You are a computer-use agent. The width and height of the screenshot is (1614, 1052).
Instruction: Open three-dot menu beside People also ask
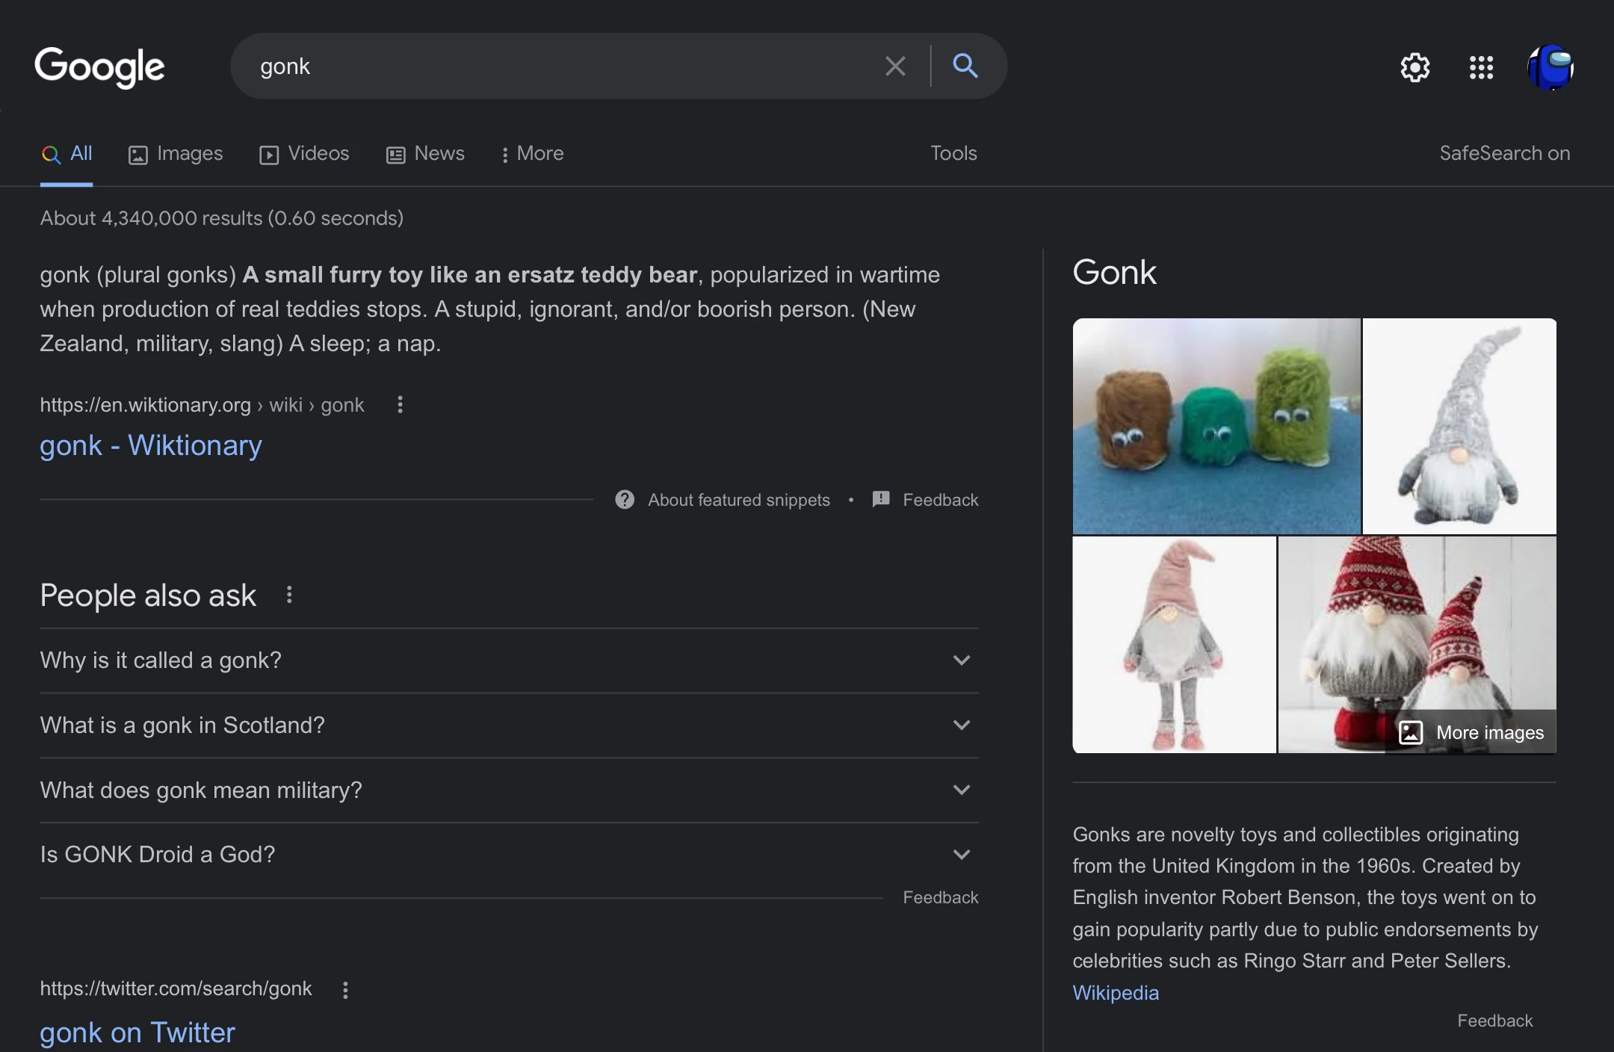point(289,594)
